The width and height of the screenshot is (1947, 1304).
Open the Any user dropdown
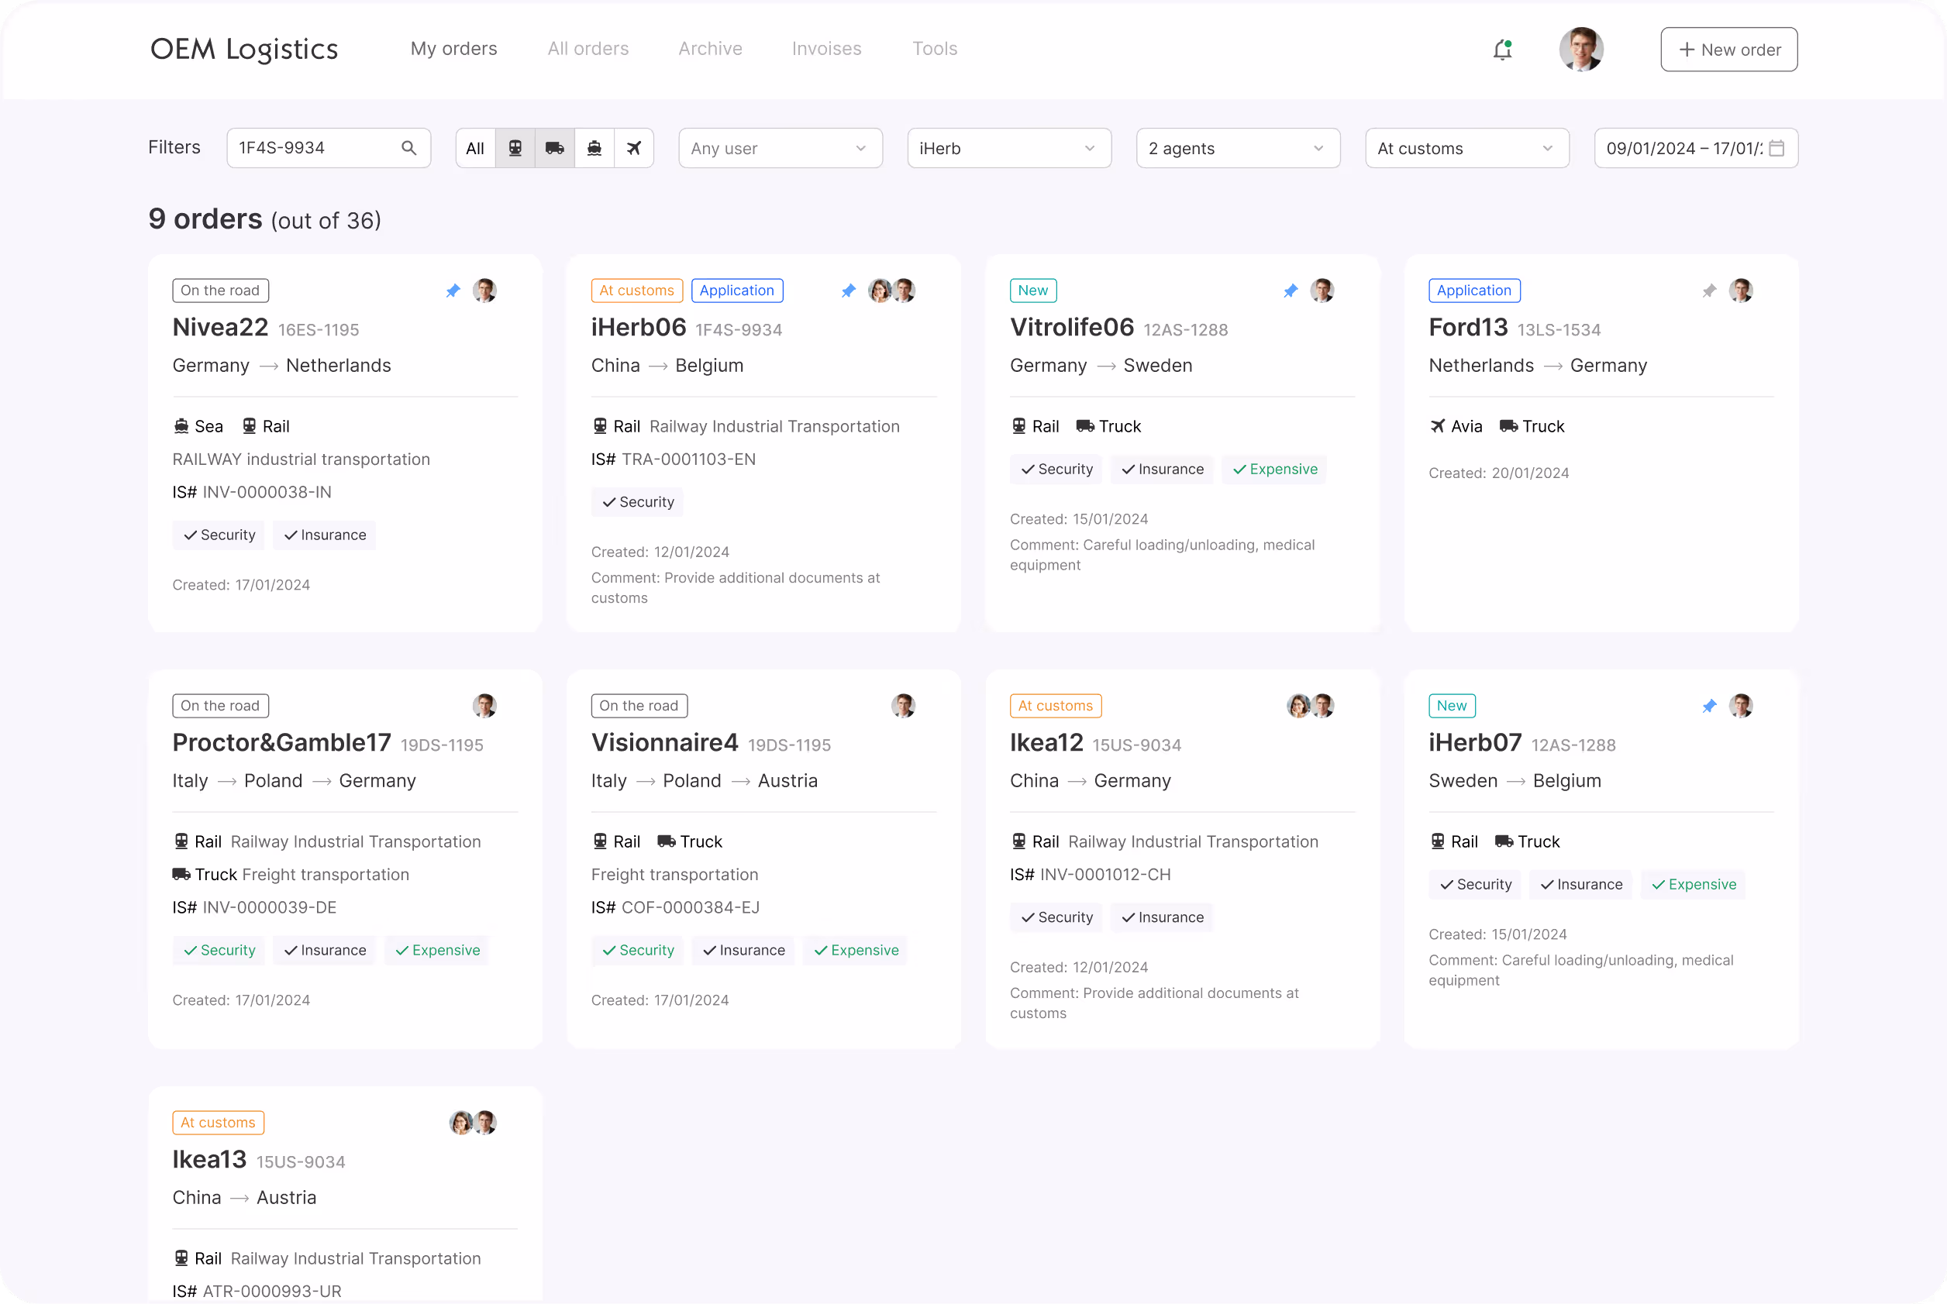tap(779, 148)
